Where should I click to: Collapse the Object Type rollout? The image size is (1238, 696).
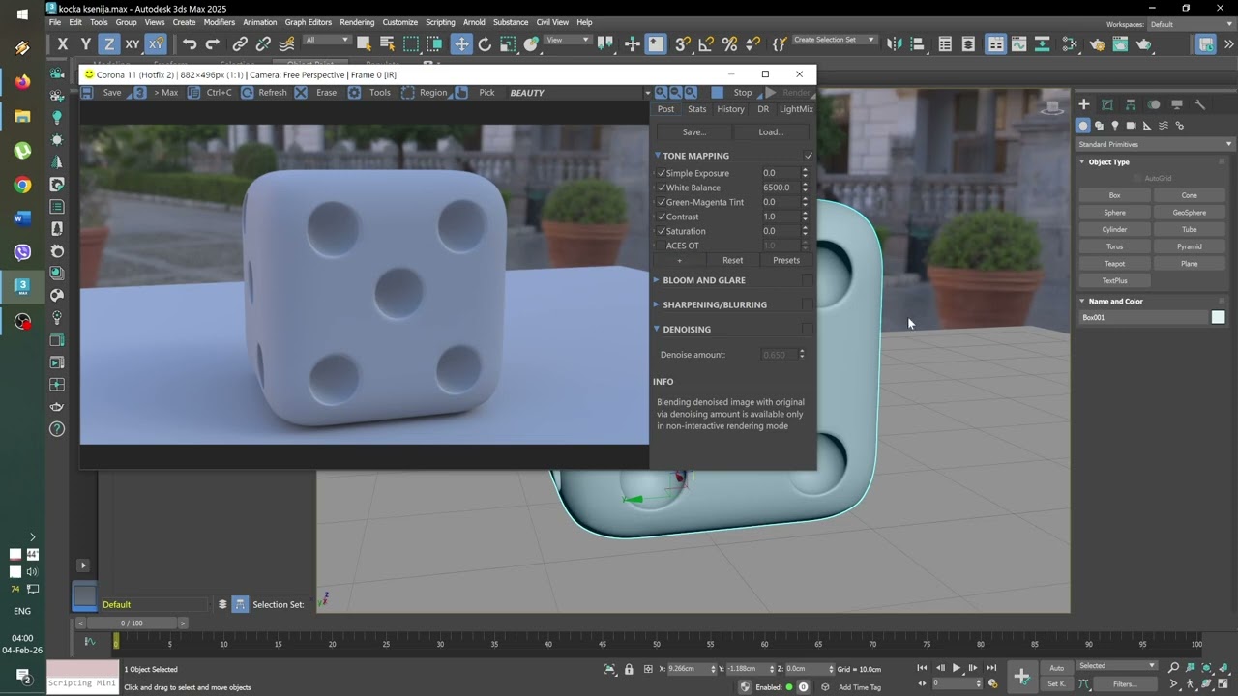(x=1082, y=161)
